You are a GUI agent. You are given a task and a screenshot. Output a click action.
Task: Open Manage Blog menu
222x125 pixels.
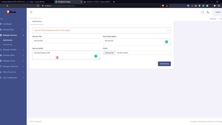[x=8, y=30]
